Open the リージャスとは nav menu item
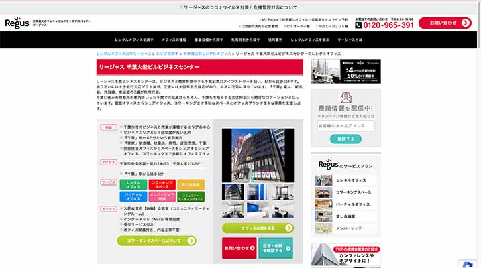Screen dimensions: 481x268 click(350, 40)
